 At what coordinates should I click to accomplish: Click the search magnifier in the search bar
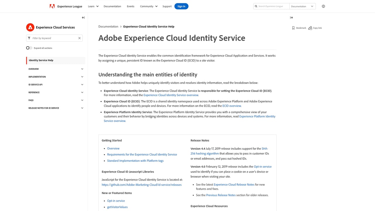pos(256,6)
